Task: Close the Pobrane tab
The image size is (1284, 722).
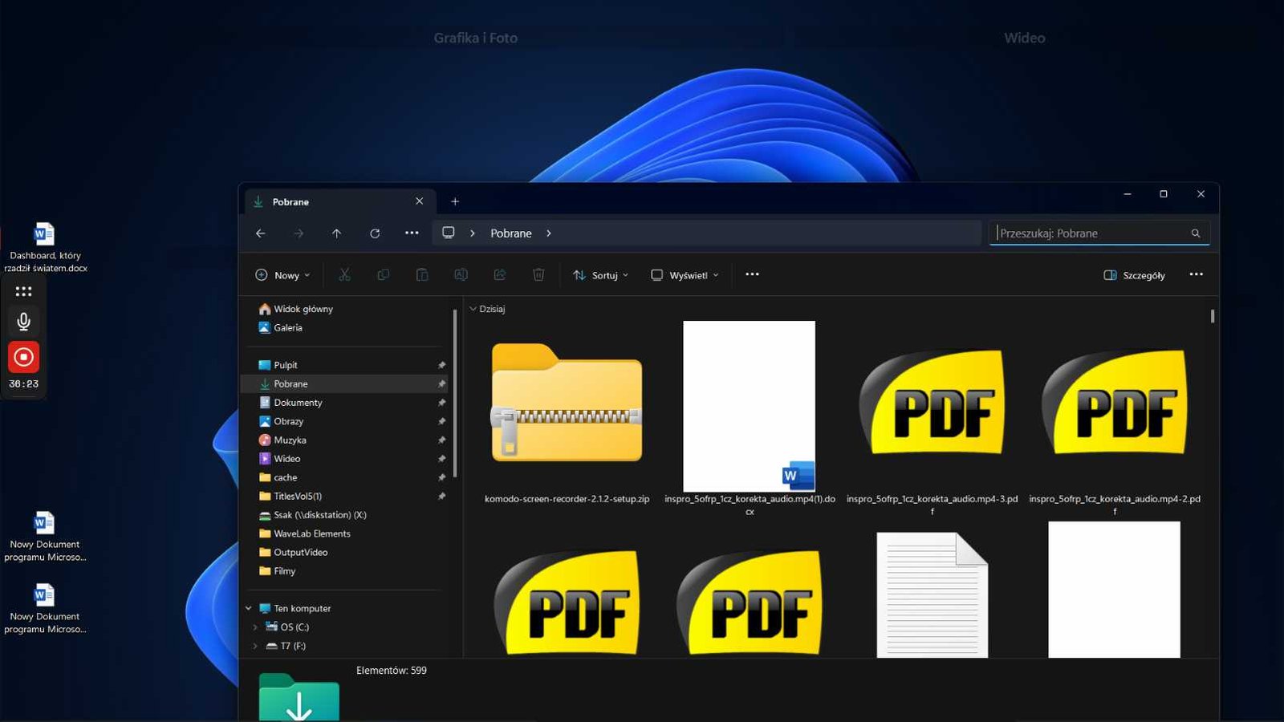Action: click(419, 201)
